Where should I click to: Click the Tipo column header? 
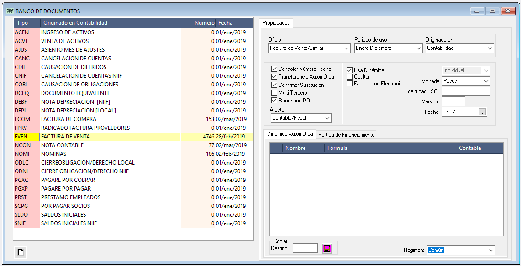[x=22, y=23]
